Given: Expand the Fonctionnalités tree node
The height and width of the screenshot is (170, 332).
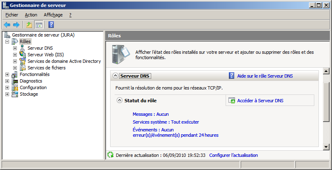Looking at the screenshot, I should [7, 74].
